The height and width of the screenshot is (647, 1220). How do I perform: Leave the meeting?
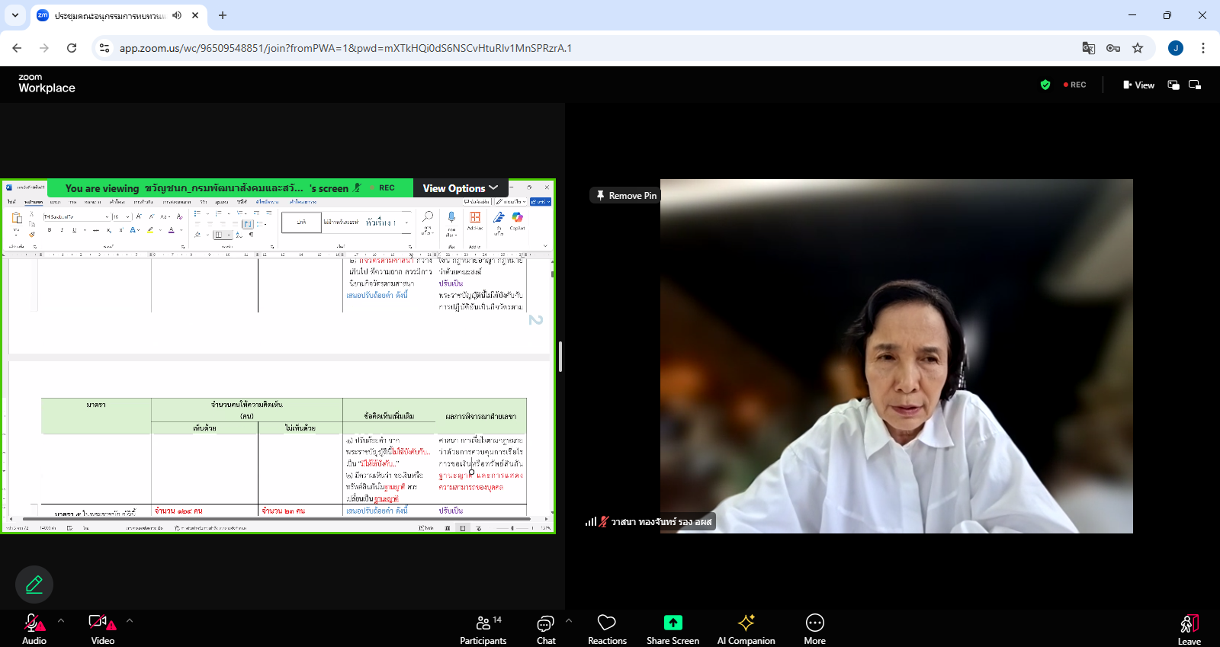tap(1189, 627)
